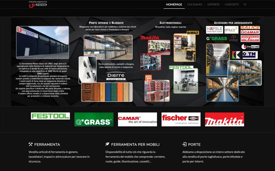The height and width of the screenshot is (171, 275).
Task: Click the Dierre logo in doors section
Action: 116,76
